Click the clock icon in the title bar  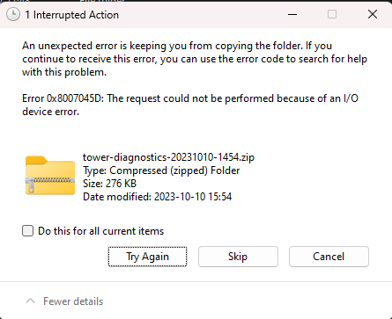[x=13, y=14]
